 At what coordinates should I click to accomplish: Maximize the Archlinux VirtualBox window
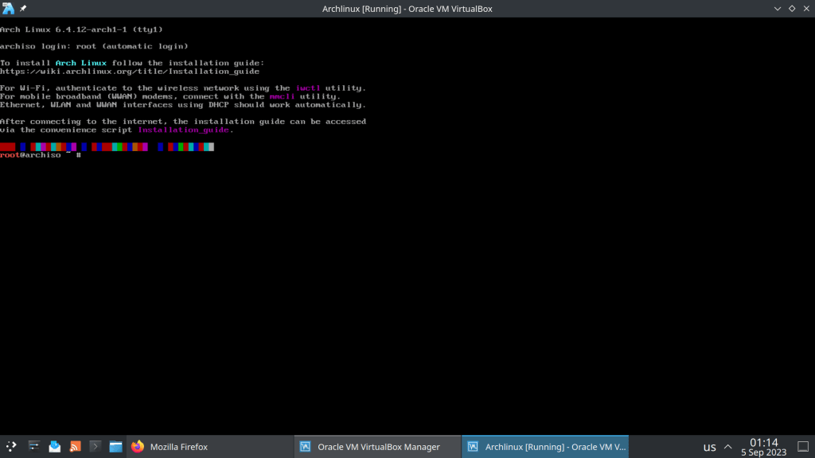tap(792, 8)
